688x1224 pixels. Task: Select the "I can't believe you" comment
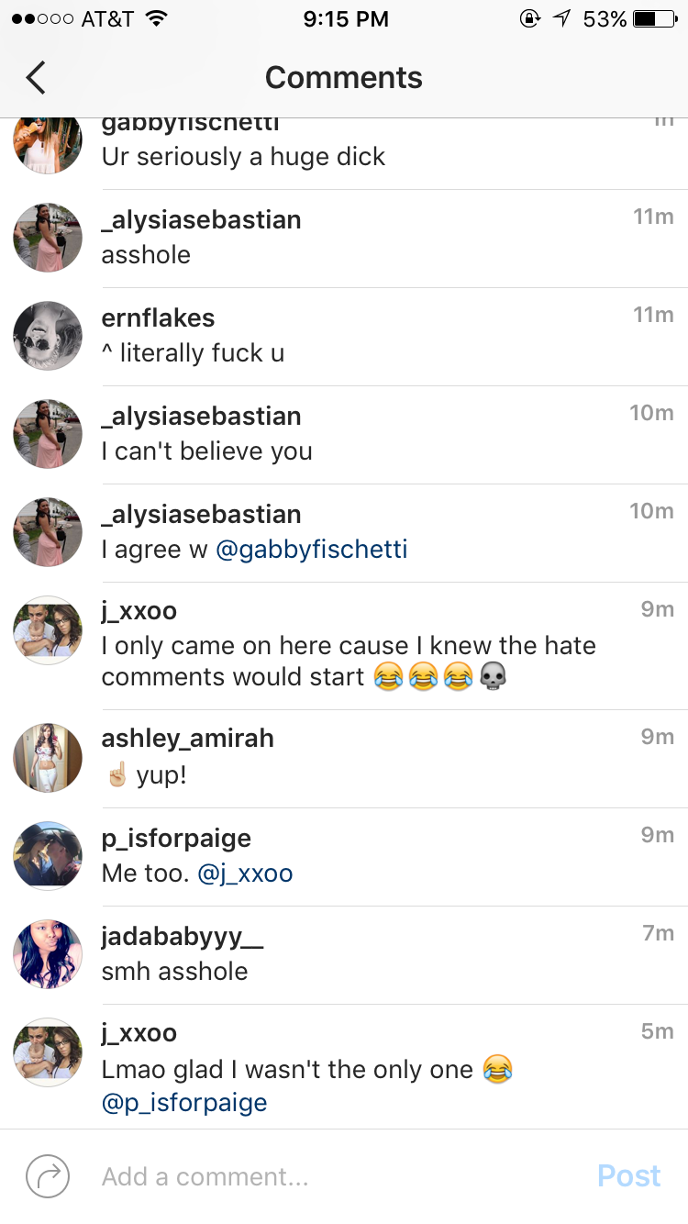point(206,451)
